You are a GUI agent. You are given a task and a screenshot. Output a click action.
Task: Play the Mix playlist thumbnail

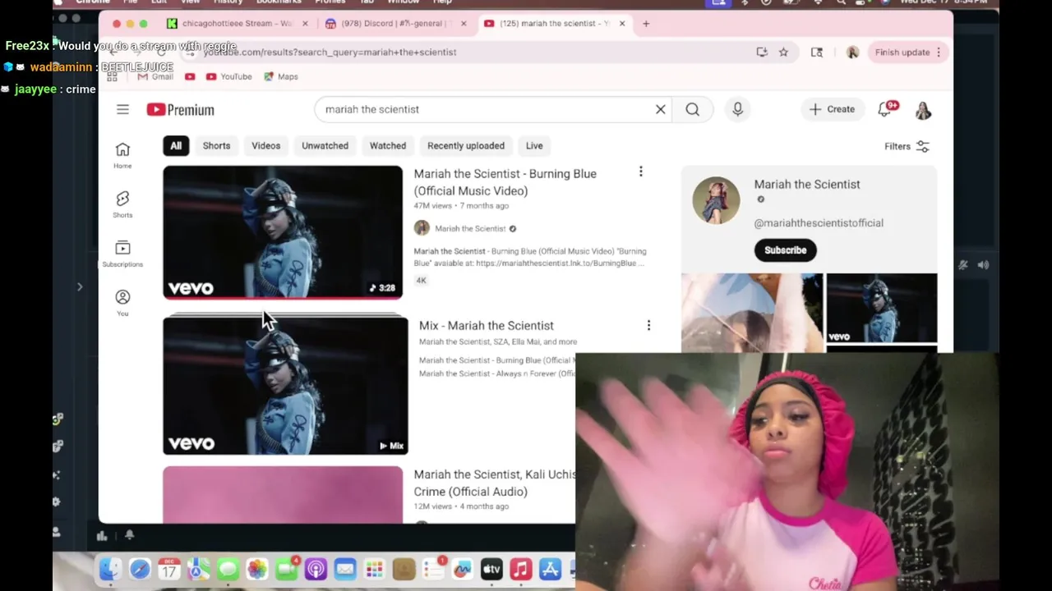pyautogui.click(x=285, y=386)
